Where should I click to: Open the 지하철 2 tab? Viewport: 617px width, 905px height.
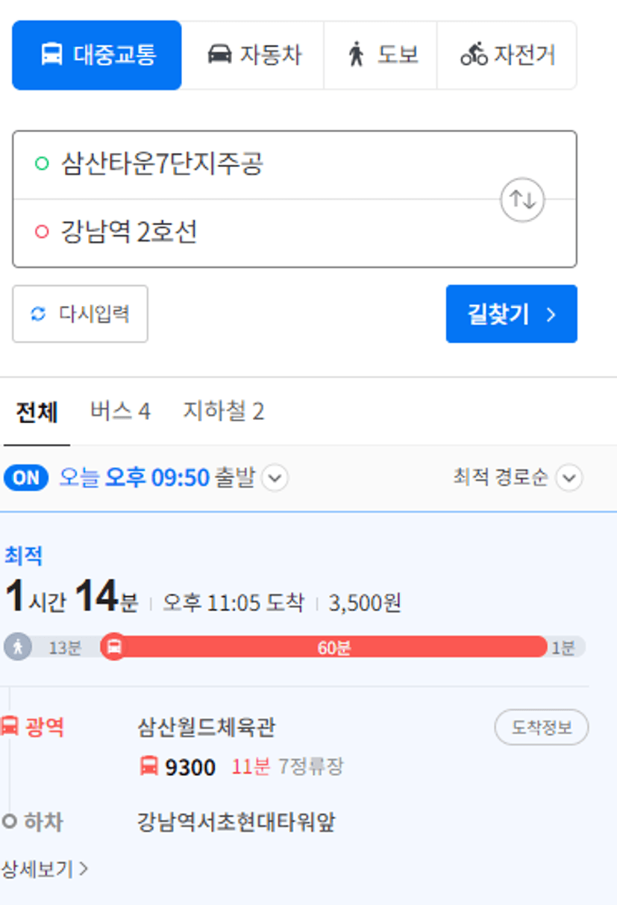[224, 411]
